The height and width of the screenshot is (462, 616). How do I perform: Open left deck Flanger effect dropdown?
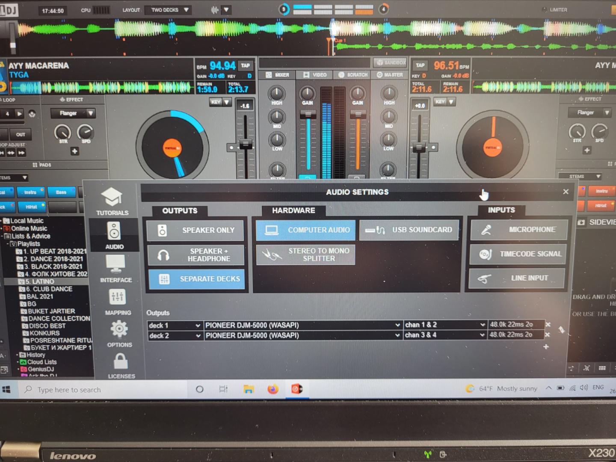tap(73, 113)
